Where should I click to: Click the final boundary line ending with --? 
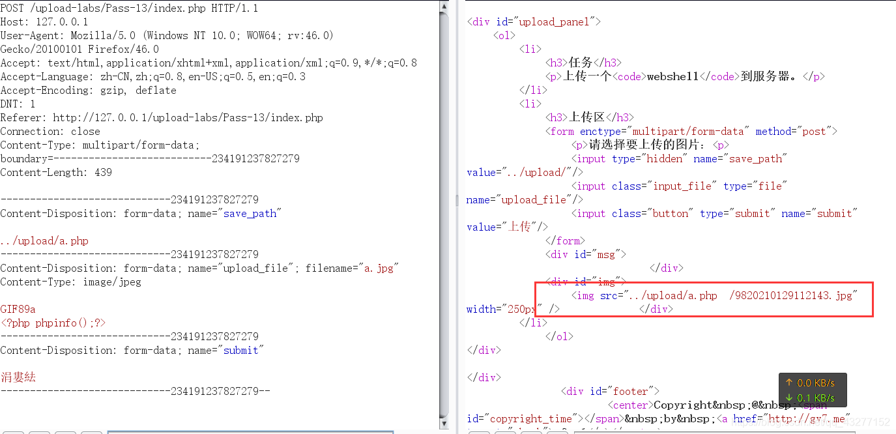click(135, 392)
